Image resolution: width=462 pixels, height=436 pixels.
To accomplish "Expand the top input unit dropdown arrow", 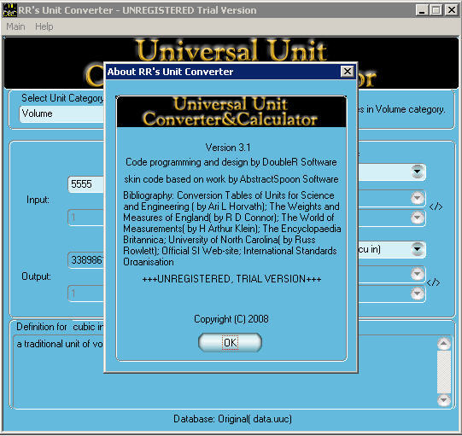I will click(x=418, y=171).
